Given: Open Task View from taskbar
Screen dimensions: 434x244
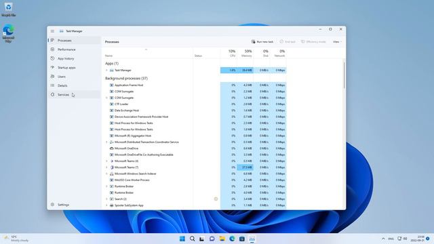Looking at the screenshot, I should point(202,239).
